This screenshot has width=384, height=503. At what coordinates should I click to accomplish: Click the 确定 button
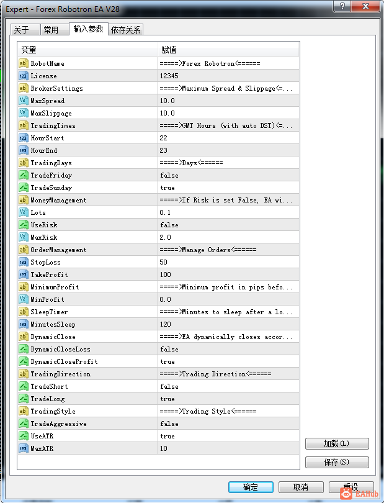click(251, 487)
